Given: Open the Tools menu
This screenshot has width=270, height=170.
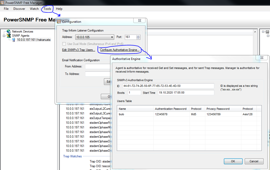Looking at the screenshot, I should [x=47, y=9].
